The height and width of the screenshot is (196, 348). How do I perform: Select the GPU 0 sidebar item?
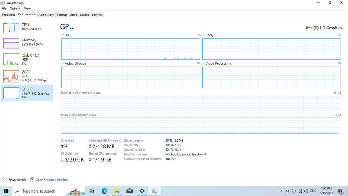coord(27,93)
